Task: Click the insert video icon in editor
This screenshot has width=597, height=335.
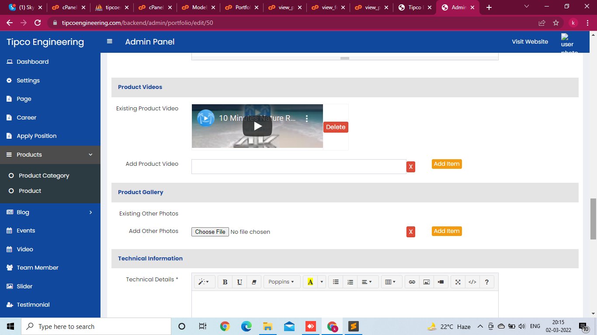Action: click(x=441, y=282)
